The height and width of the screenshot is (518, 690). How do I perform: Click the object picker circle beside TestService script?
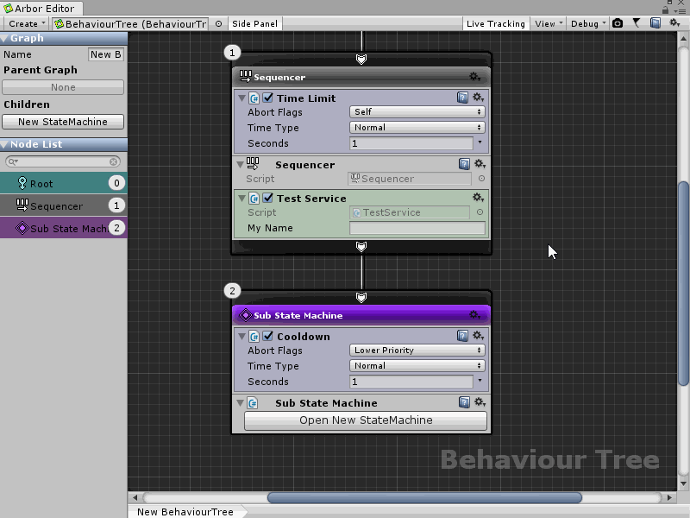(480, 212)
